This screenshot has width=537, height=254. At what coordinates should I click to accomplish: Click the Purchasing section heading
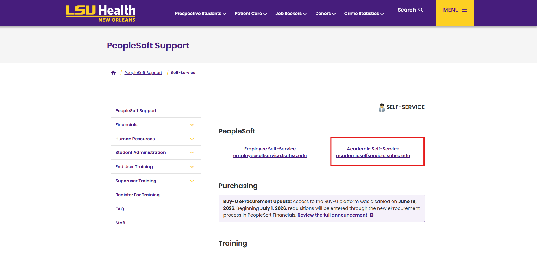pos(238,186)
